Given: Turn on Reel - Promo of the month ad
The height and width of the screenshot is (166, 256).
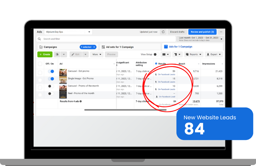Looking at the screenshot, I should tap(51, 94).
